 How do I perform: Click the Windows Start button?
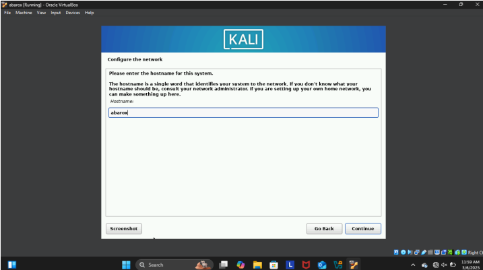point(126,265)
